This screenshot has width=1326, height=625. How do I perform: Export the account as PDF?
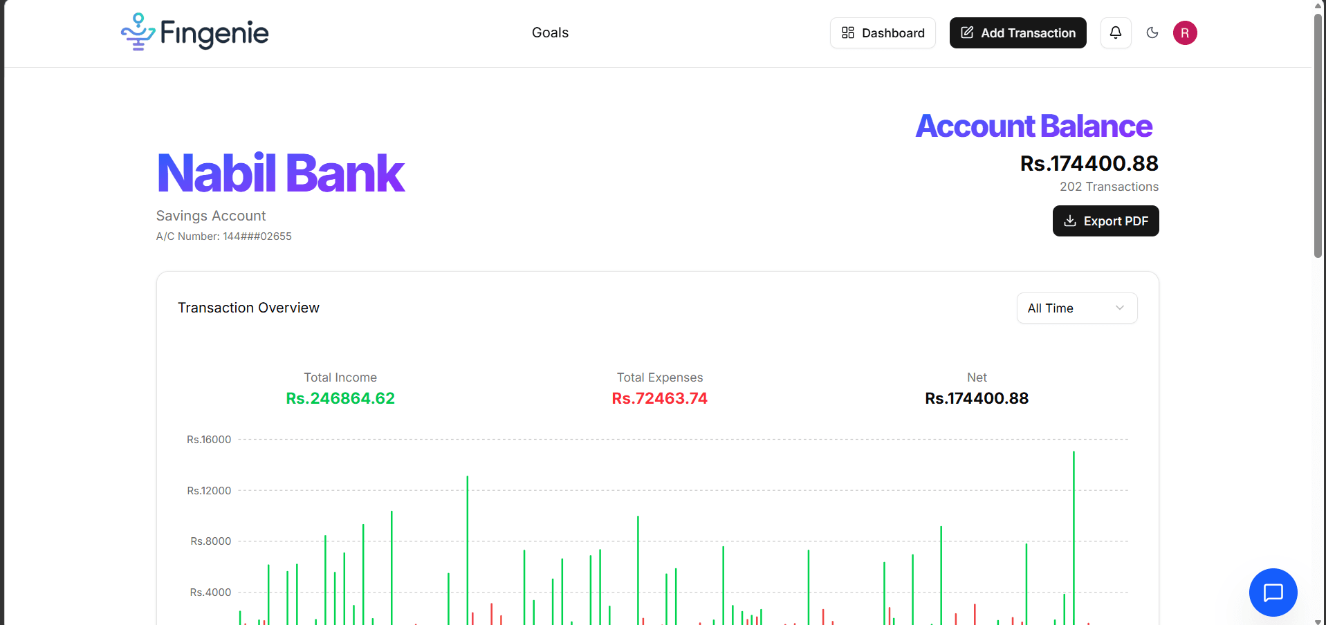[x=1105, y=221]
